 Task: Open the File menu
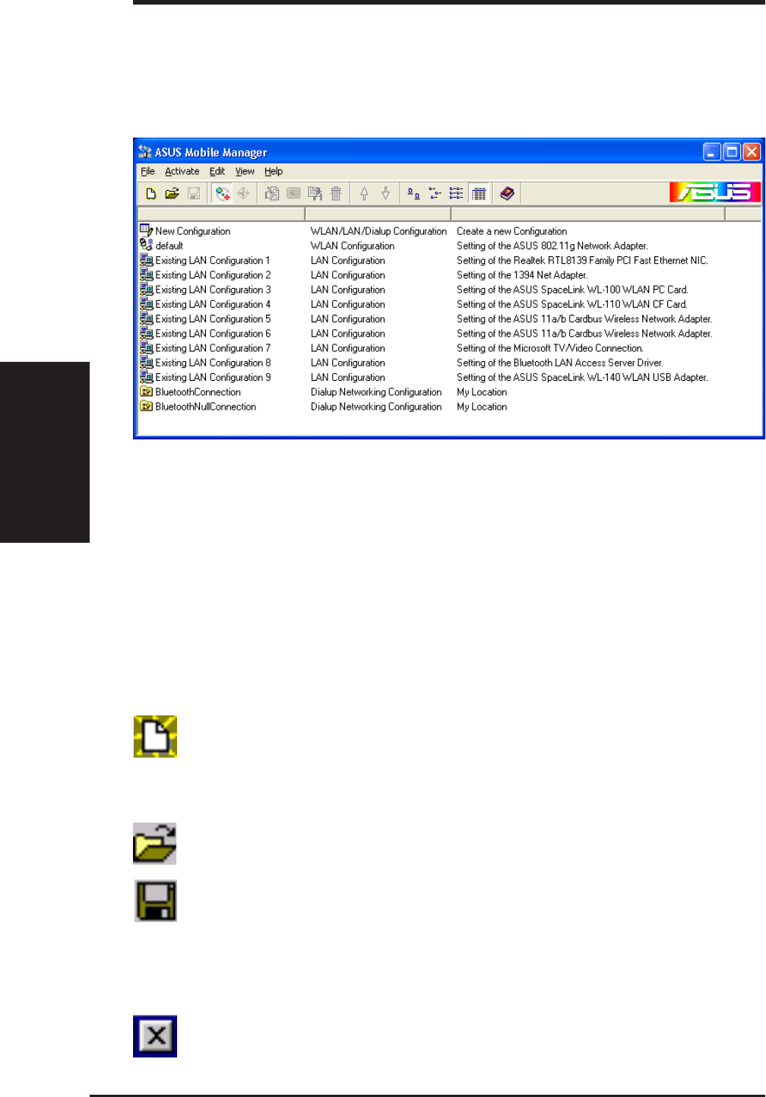click(x=148, y=172)
